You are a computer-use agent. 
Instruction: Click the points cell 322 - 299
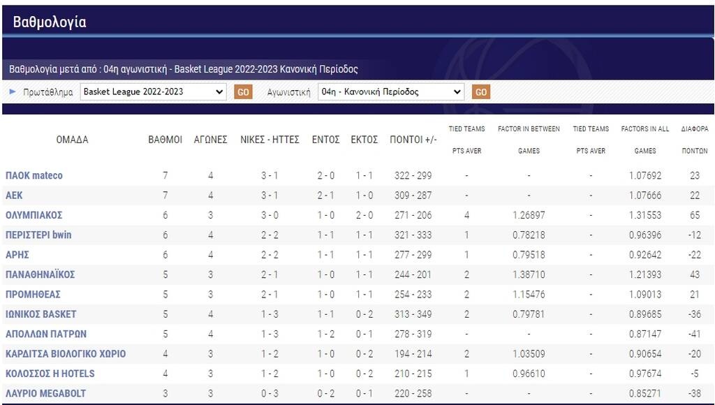click(x=413, y=175)
